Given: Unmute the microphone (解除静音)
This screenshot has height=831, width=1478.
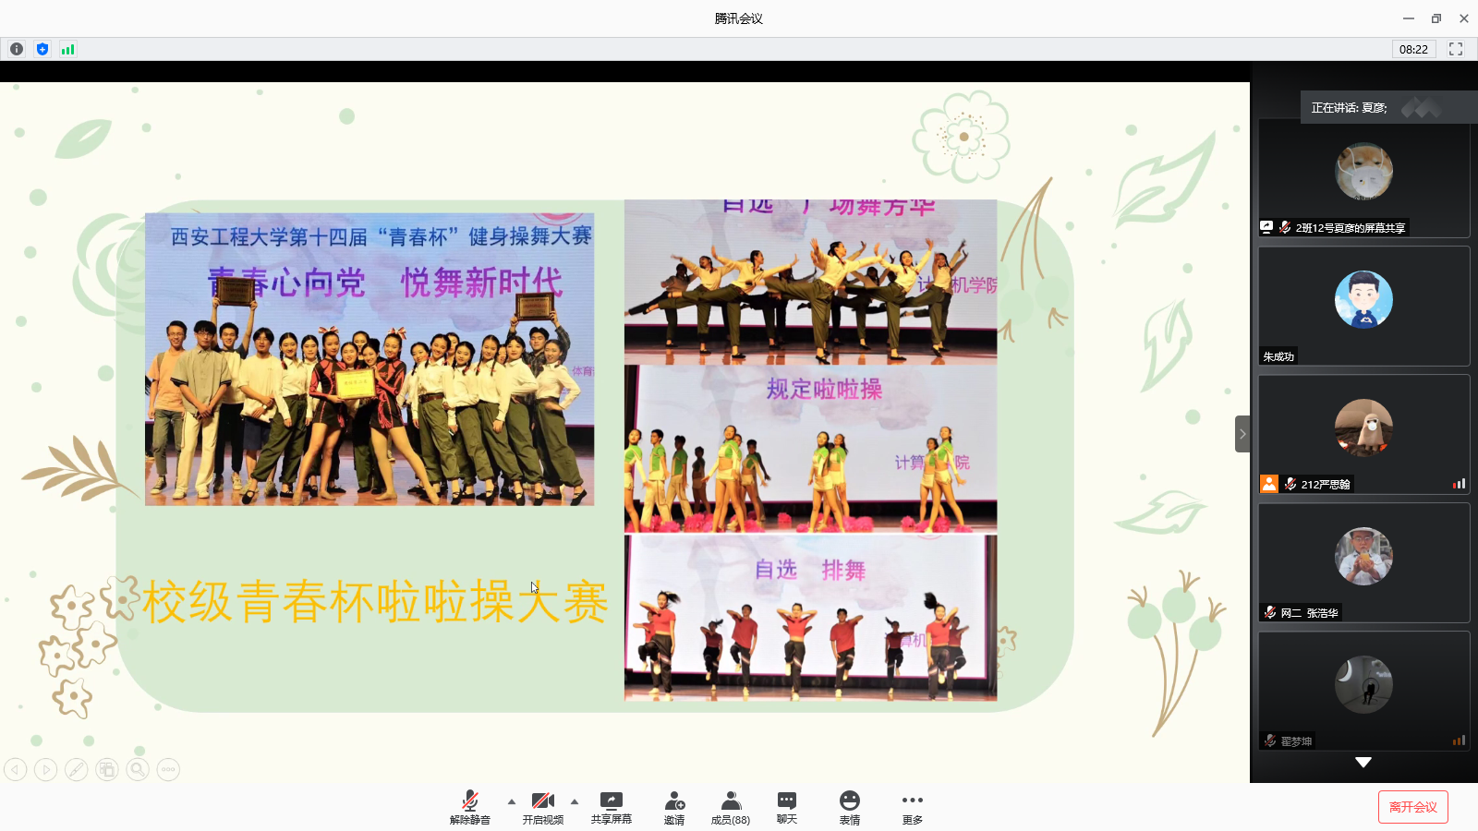Looking at the screenshot, I should coord(469,806).
